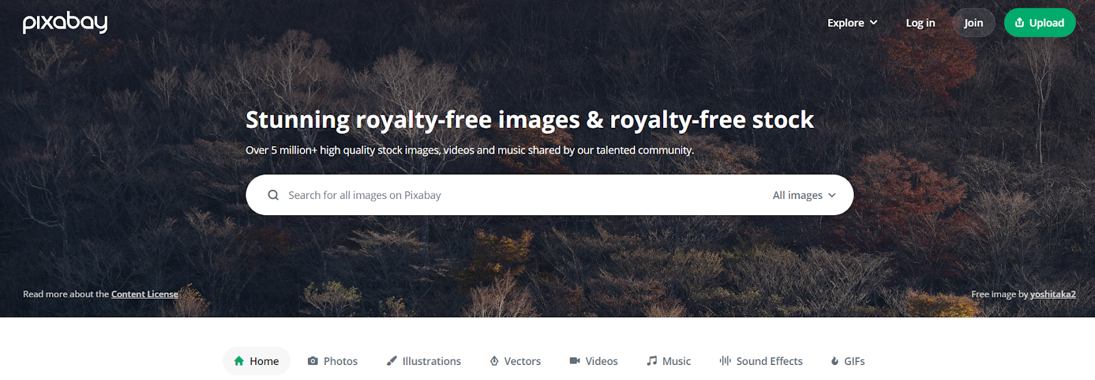Expand the Explore dropdown menu
Viewport: 1095px width, 380px height.
coord(852,23)
